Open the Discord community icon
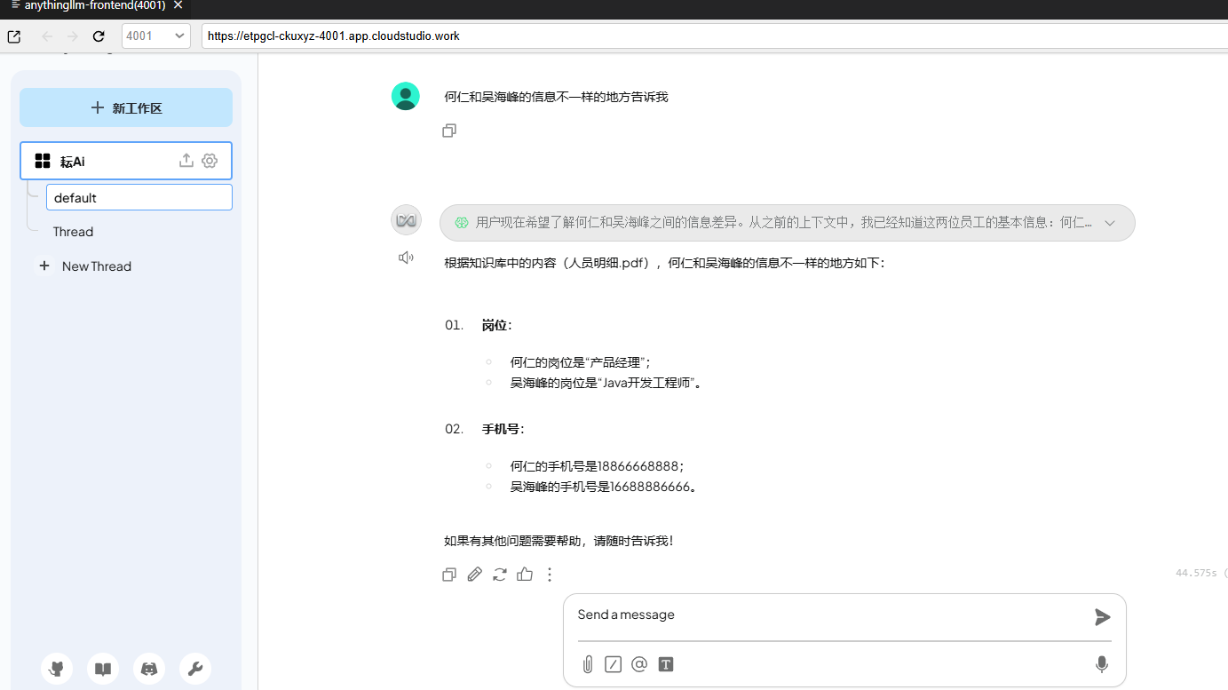Viewport: 1228px width, 690px height. tap(149, 669)
